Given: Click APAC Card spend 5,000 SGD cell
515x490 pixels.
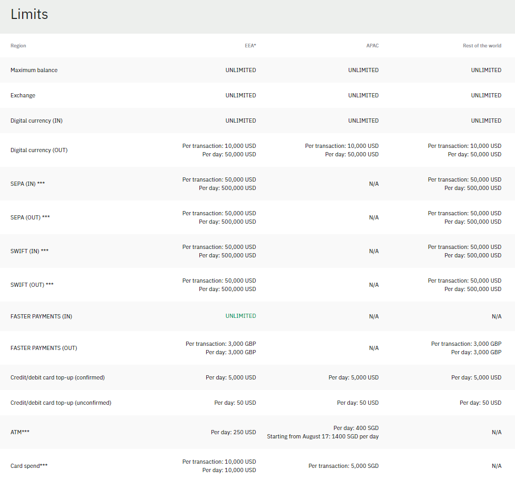Looking at the screenshot, I should pos(344,466).
